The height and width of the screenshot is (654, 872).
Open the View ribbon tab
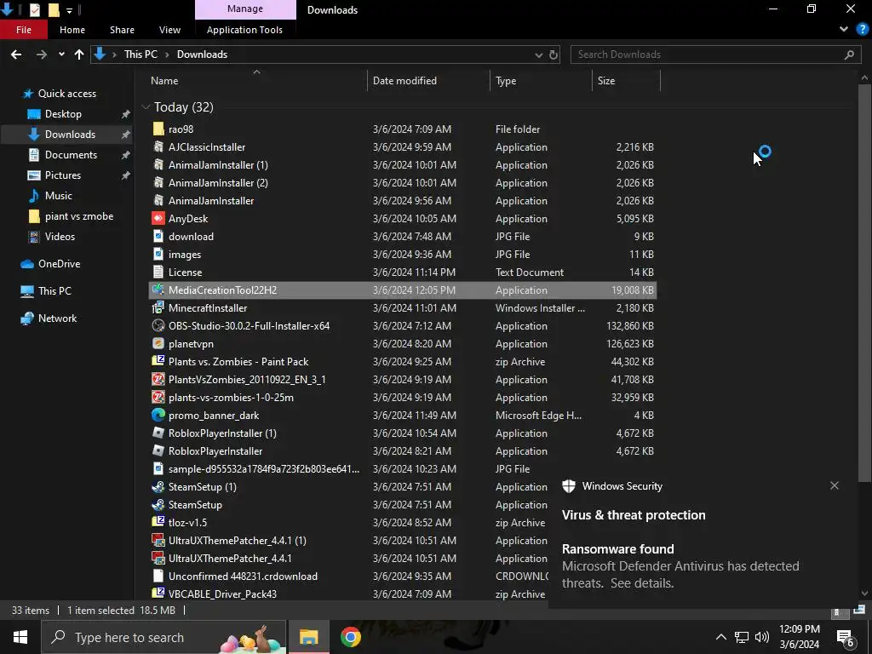(169, 30)
